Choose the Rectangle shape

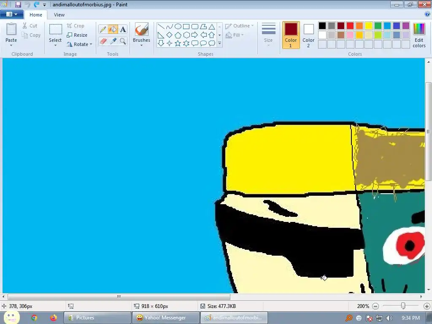[186, 27]
